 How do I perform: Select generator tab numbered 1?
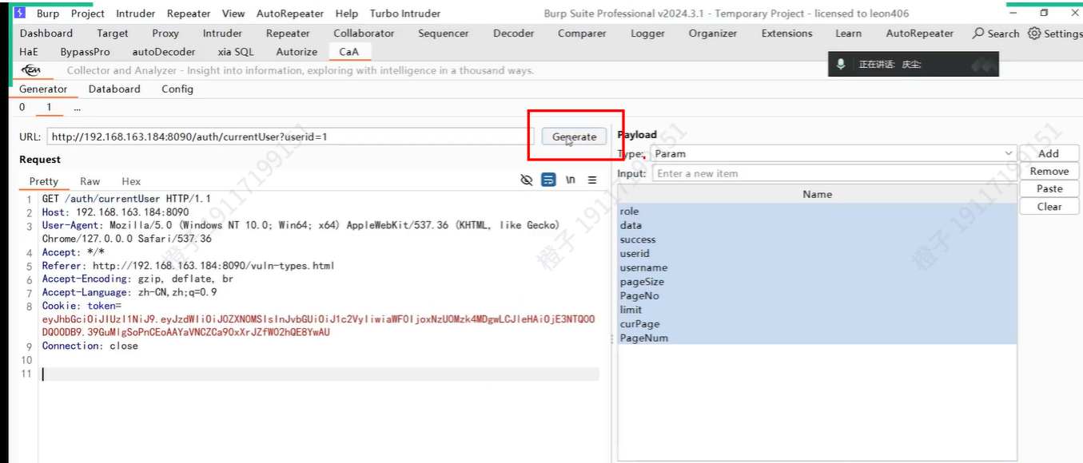pyautogui.click(x=49, y=107)
